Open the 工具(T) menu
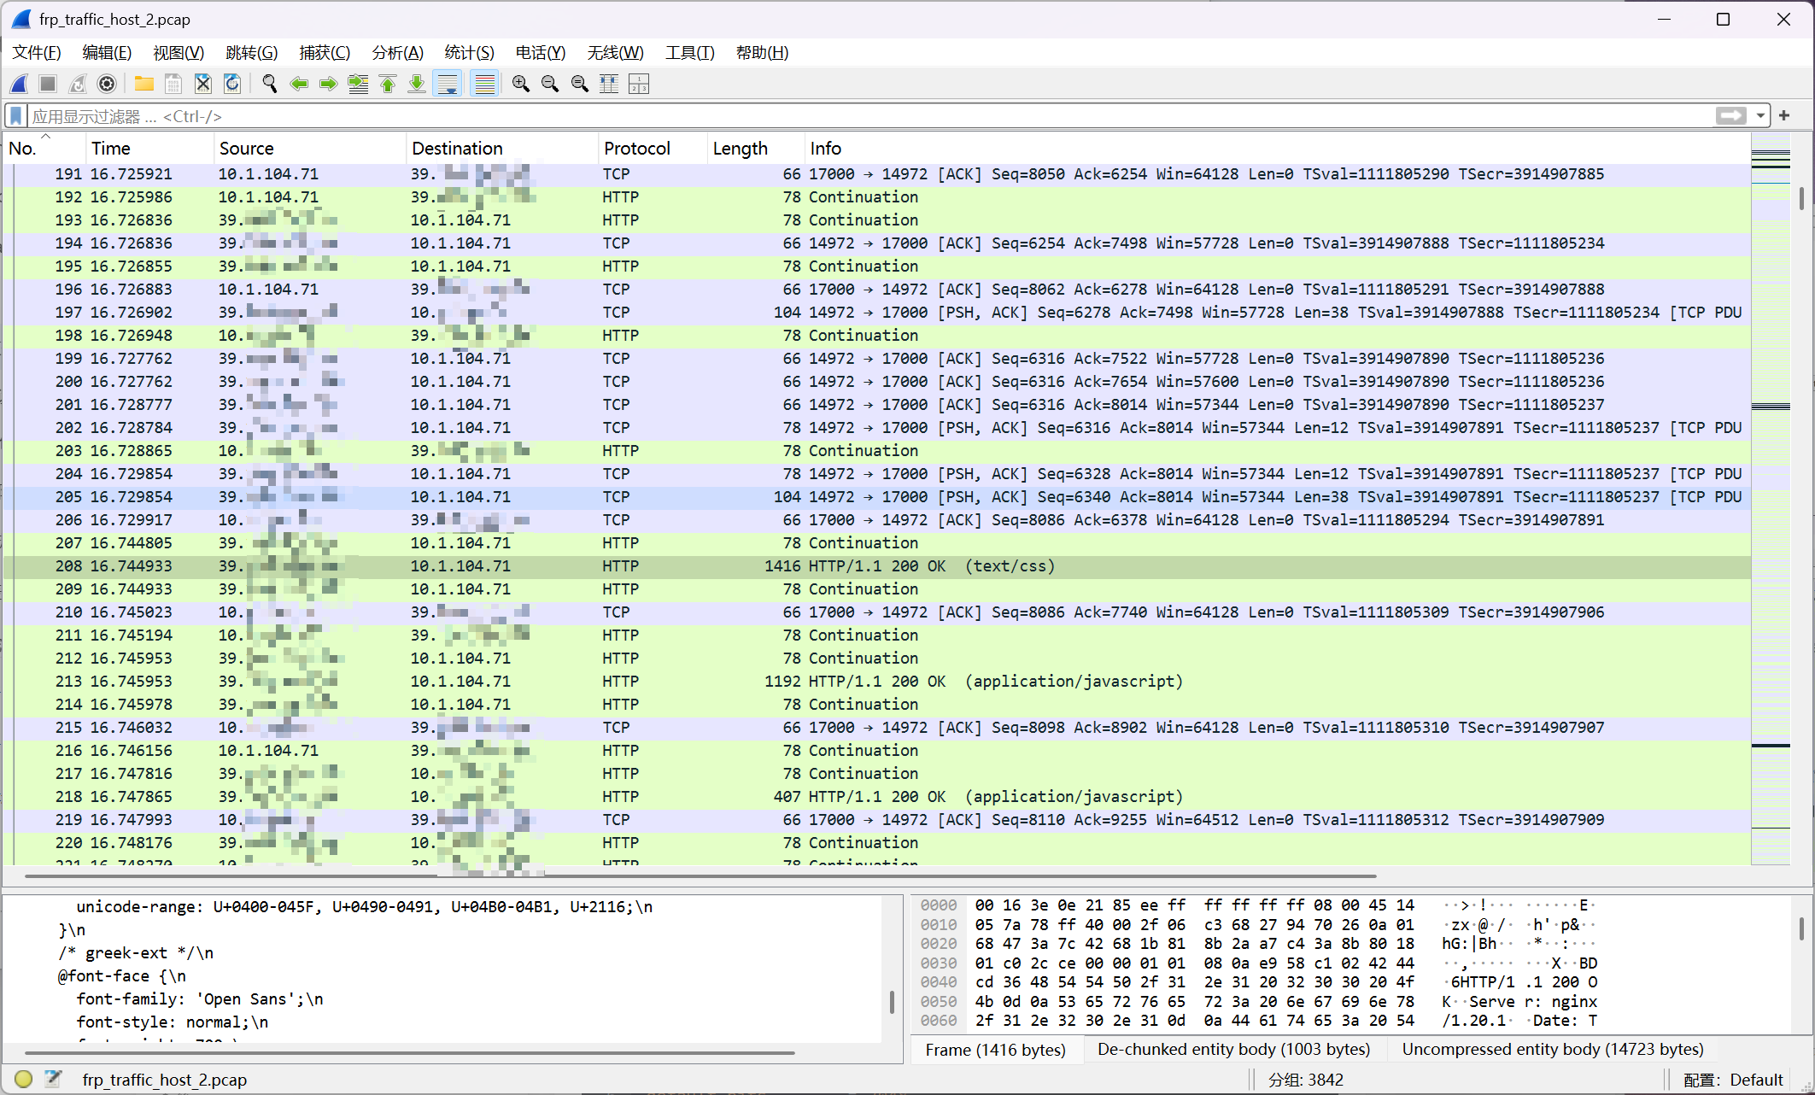 690,53
